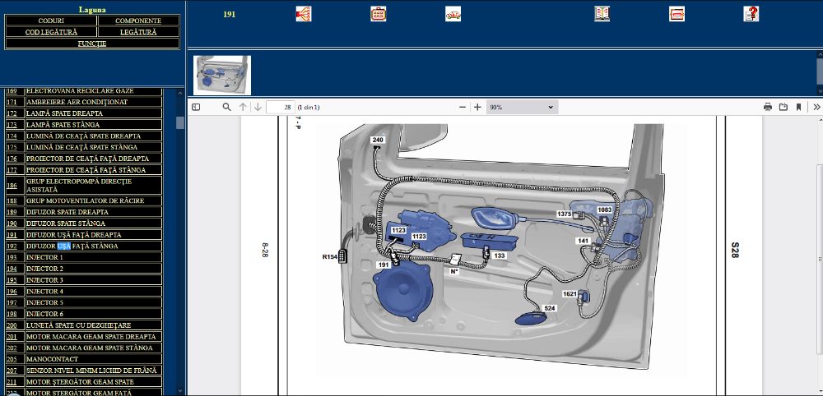Print the PDF document

coord(768,107)
